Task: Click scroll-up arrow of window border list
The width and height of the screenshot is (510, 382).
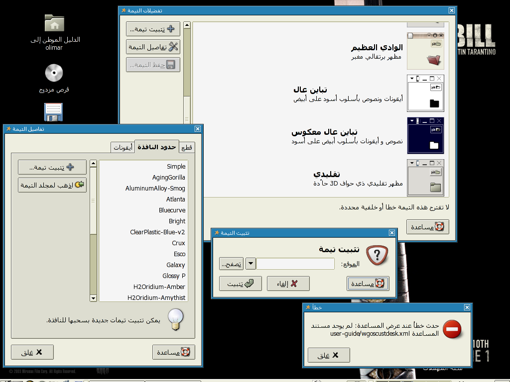Action: tap(93, 163)
